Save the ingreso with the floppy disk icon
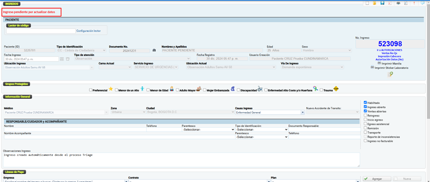The height and width of the screenshot is (182, 430). click(382, 3)
